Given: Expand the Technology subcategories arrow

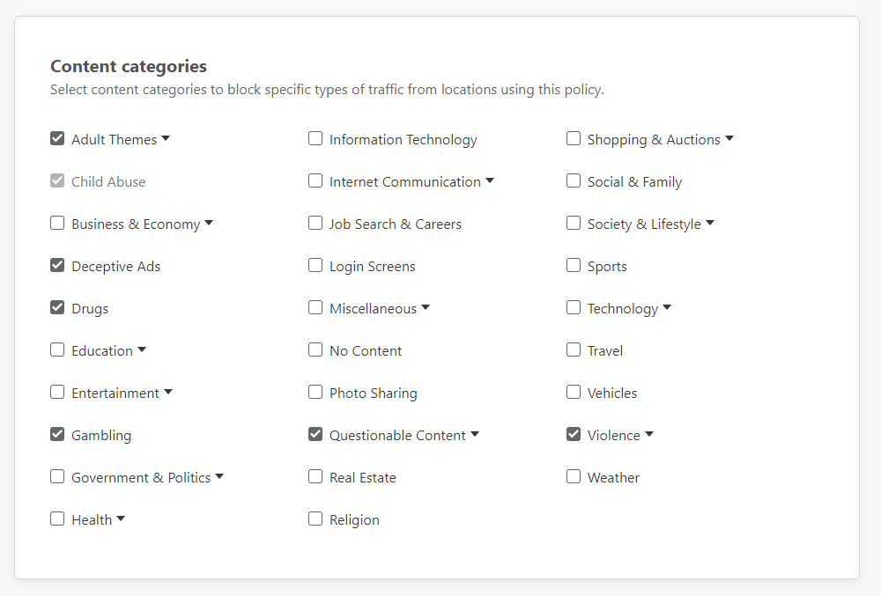Looking at the screenshot, I should pyautogui.click(x=667, y=307).
